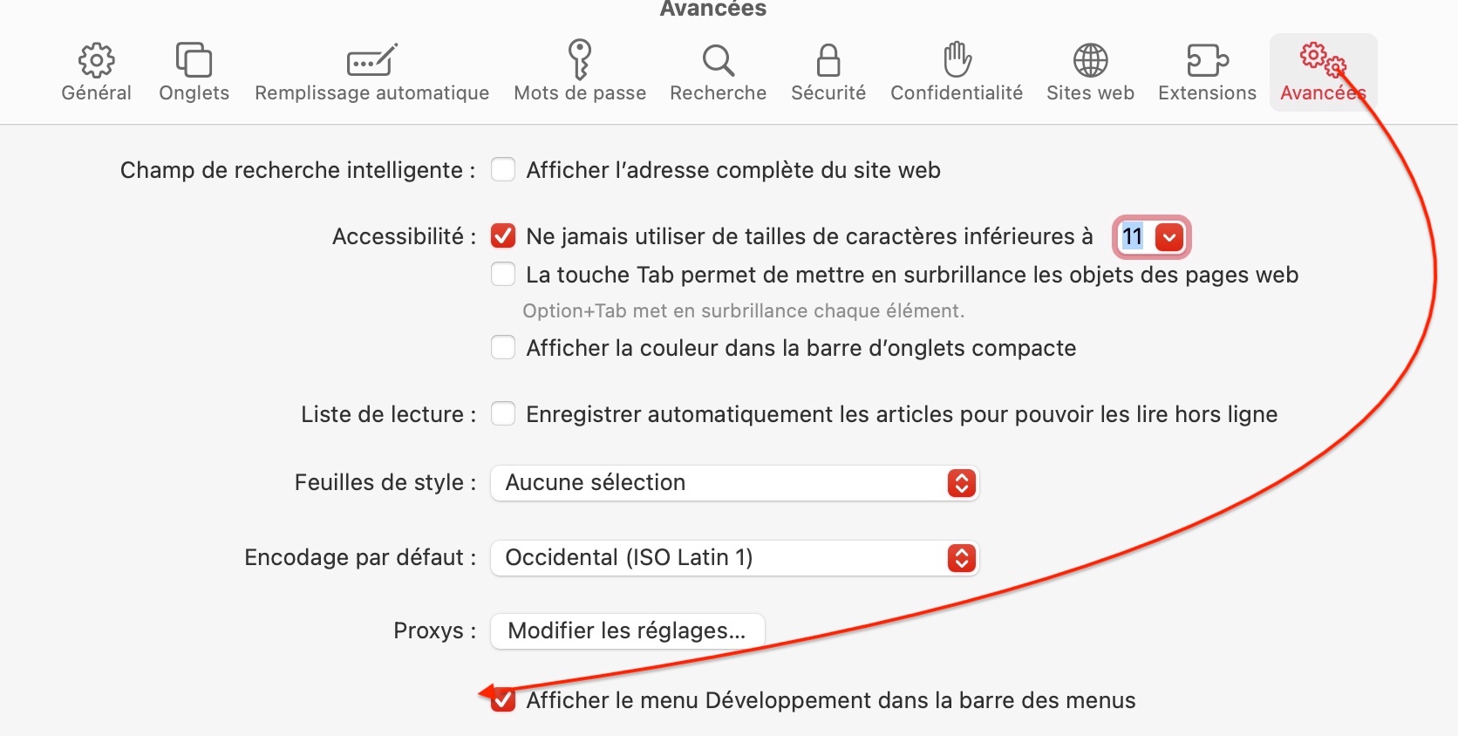Toggle color display in compact tab bar
This screenshot has width=1458, height=736.
pyautogui.click(x=503, y=348)
